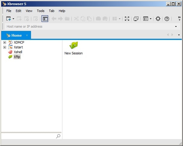
Task: Open the Help menu
Action: coord(62,11)
